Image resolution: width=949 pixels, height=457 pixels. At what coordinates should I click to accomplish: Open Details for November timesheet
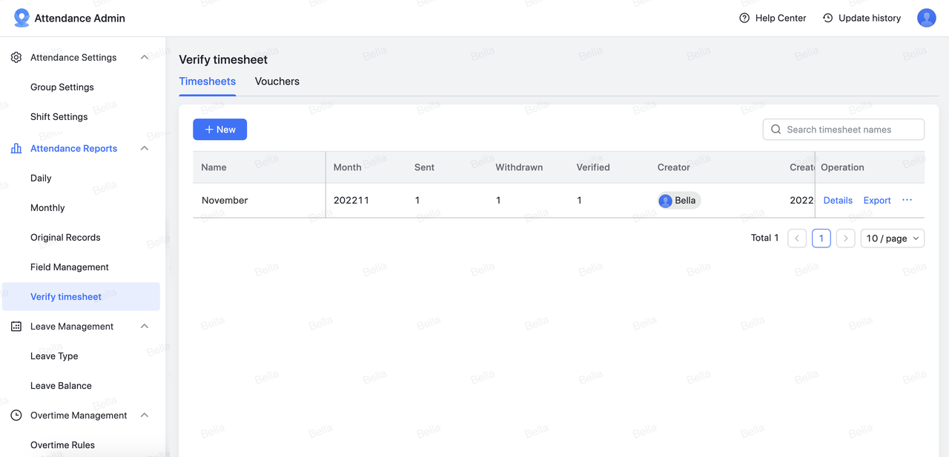[x=838, y=200]
